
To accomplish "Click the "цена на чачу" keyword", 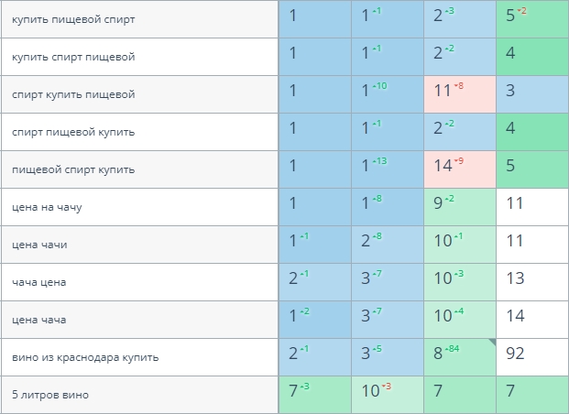I will point(47,207).
